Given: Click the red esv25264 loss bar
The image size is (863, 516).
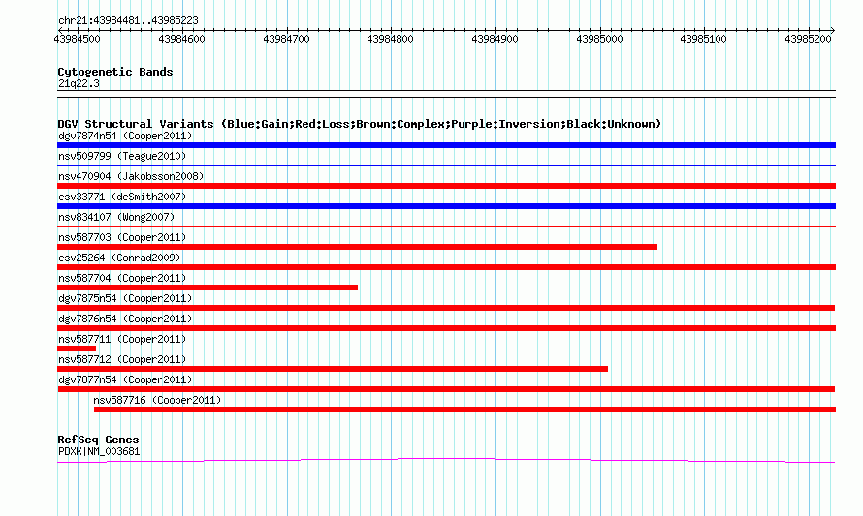Looking at the screenshot, I should (446, 267).
